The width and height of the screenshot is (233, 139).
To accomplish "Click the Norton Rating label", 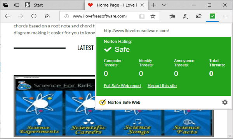I will coord(118,42).
